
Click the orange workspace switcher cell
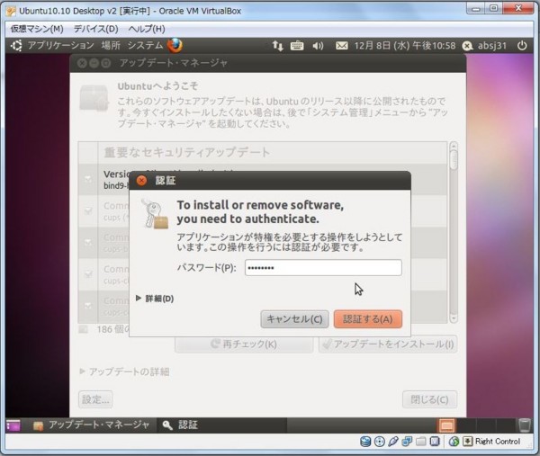point(446,425)
